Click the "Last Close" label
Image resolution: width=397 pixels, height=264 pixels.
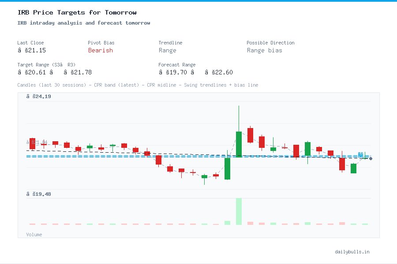coord(30,43)
